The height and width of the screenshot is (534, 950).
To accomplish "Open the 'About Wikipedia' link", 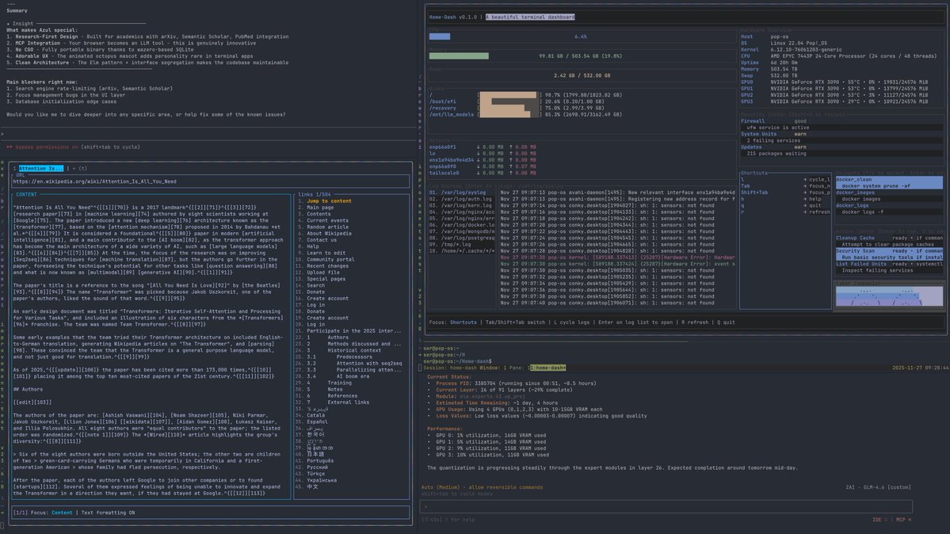I will tap(329, 234).
